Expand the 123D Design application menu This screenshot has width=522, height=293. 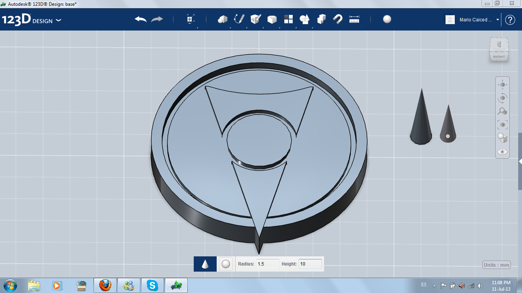[58, 20]
